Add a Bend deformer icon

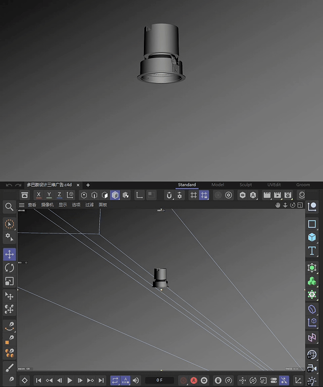[x=312, y=309]
